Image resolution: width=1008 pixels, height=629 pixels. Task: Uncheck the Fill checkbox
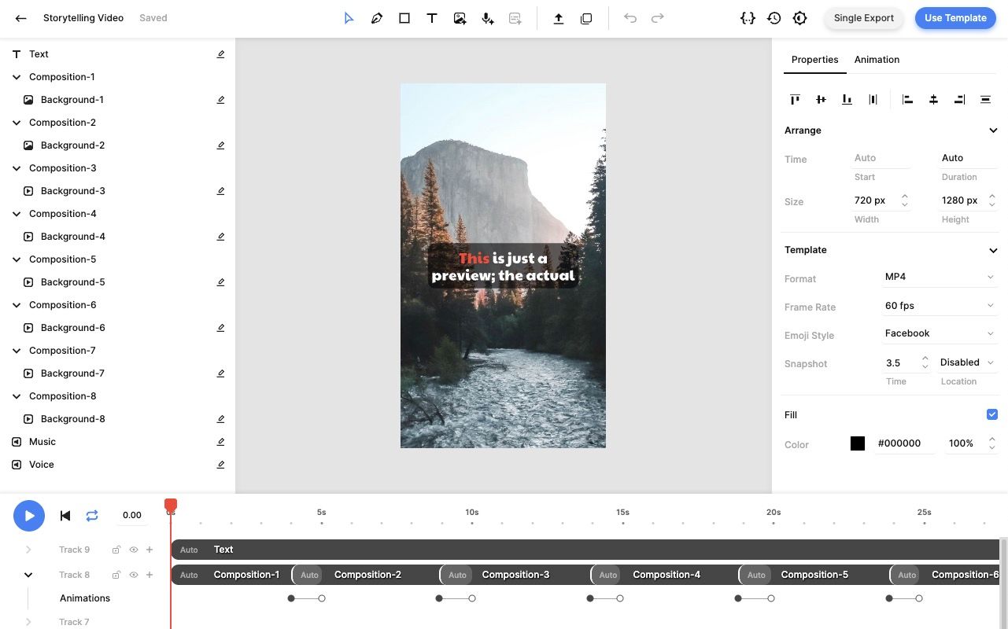tap(991, 414)
